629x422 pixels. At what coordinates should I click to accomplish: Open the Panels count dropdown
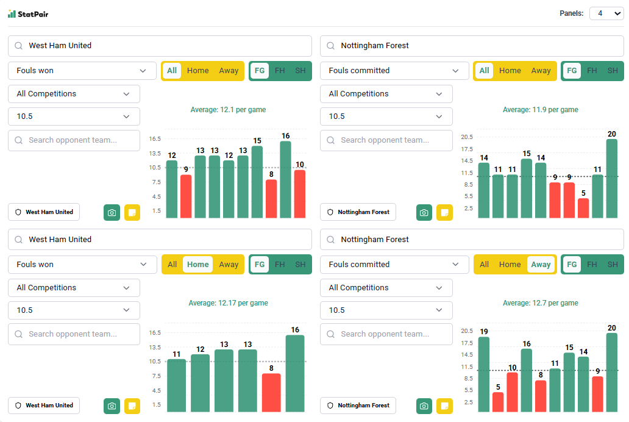point(606,13)
